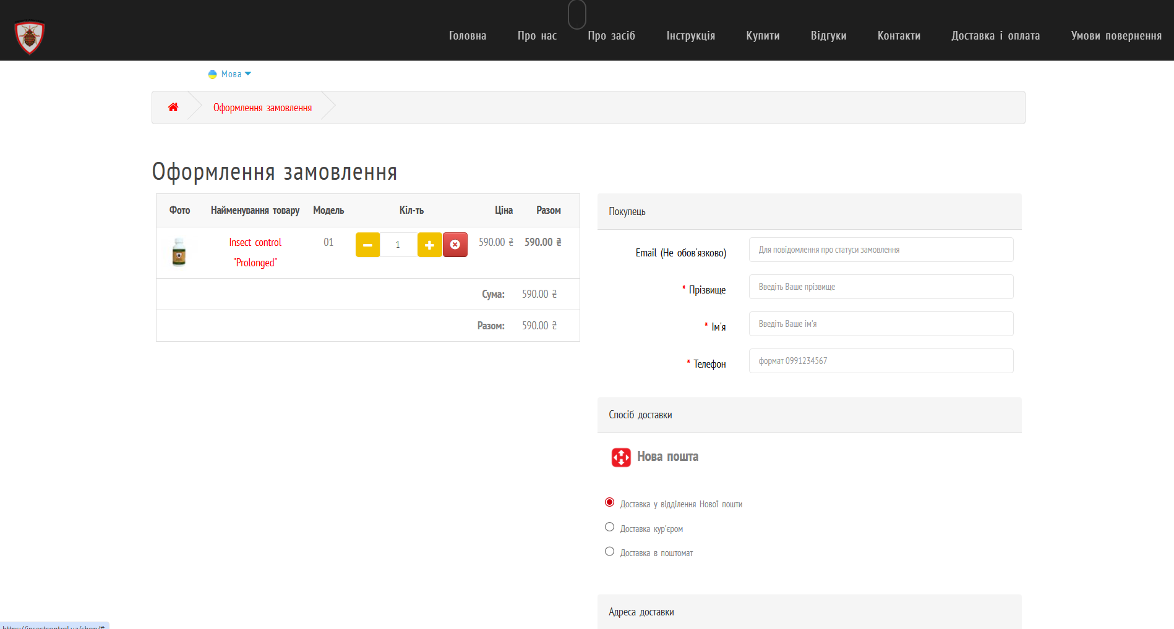The image size is (1174, 629).
Task: Click the Телефон input field
Action: coord(881,361)
